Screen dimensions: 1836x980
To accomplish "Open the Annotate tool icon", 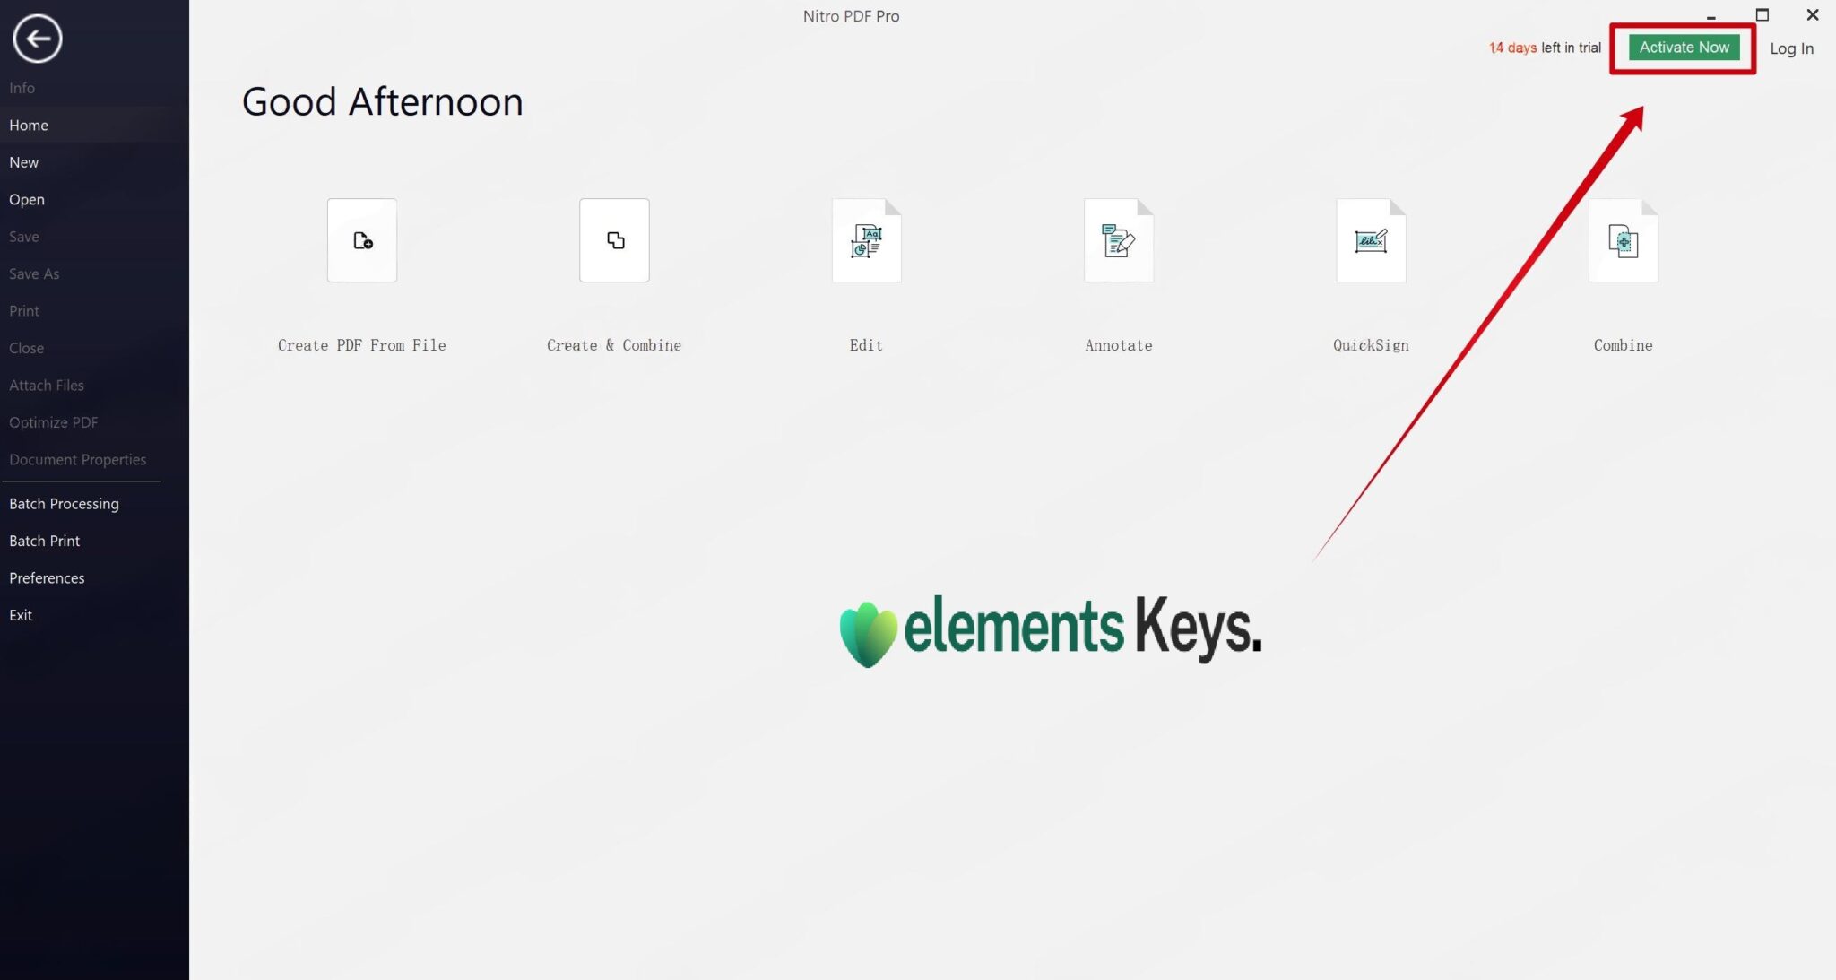I will pos(1118,240).
